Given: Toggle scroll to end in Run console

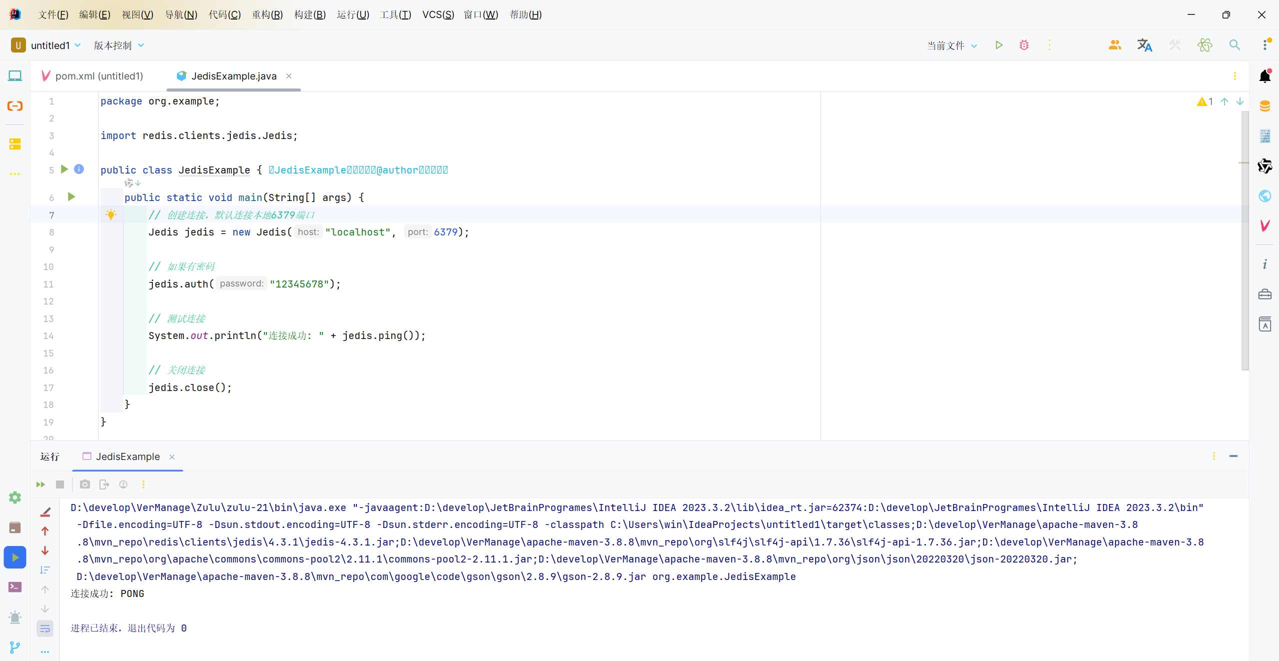Looking at the screenshot, I should [45, 570].
